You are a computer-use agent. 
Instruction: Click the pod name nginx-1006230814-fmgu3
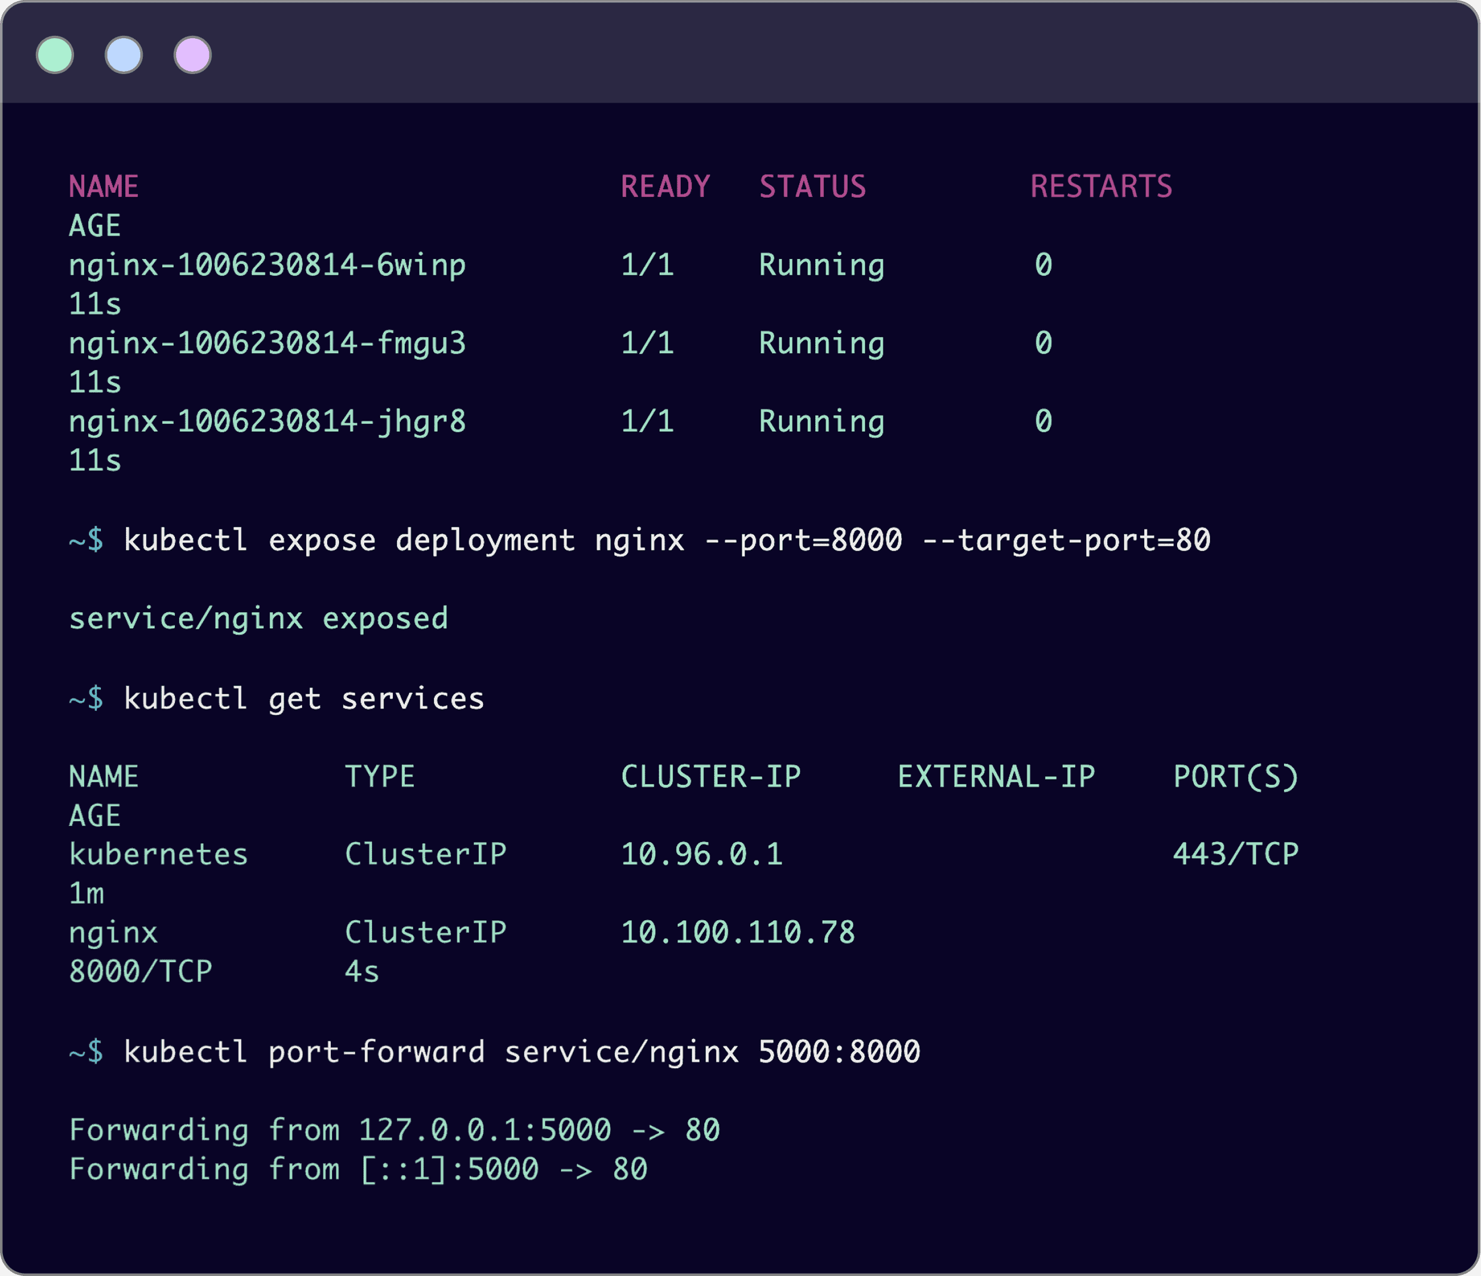[266, 343]
